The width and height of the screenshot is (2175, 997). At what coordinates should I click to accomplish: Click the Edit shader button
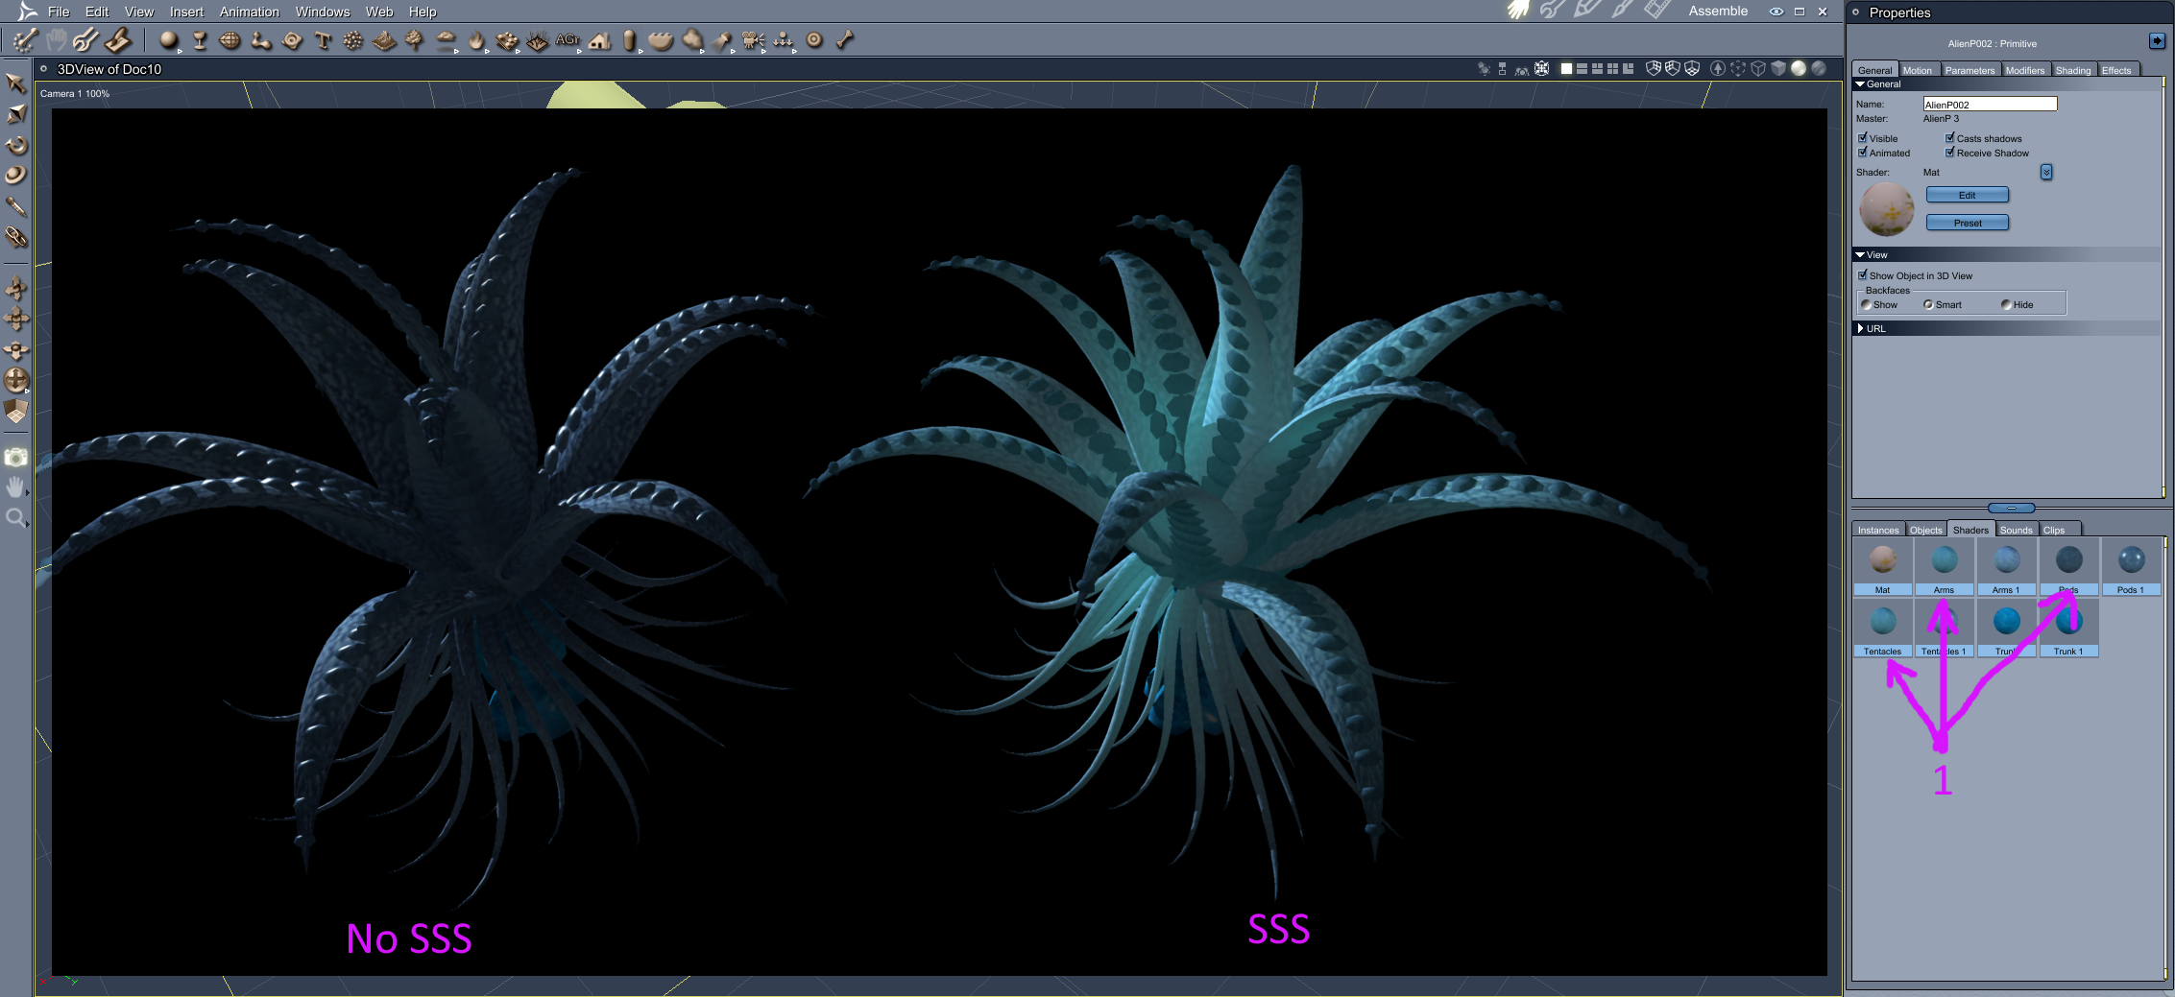coord(1967,195)
